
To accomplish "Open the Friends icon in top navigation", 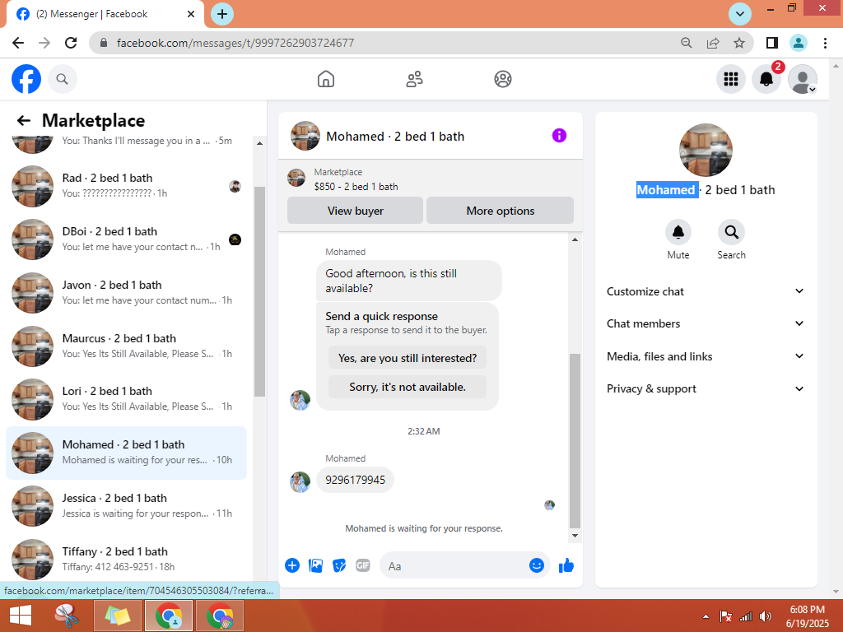I will [414, 79].
